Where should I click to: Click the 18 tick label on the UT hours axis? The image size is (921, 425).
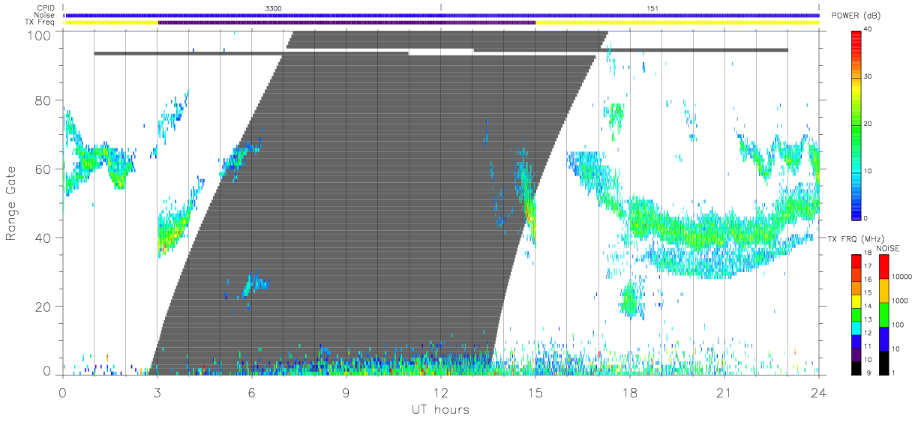pos(630,392)
